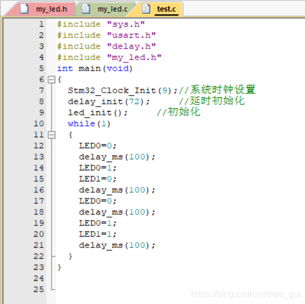Screen dimensions: 305x304
Task: Collapse the while loop fold at line 11
Action: click(x=51, y=135)
